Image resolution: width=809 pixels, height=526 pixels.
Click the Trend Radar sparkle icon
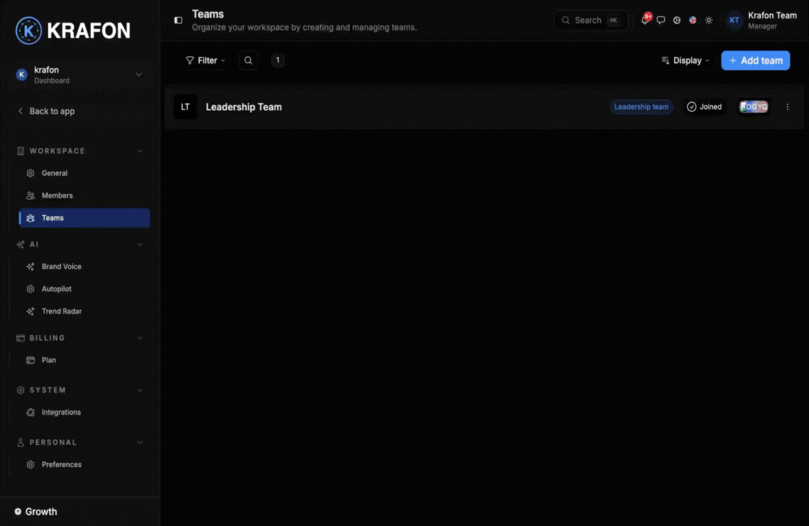(x=30, y=311)
